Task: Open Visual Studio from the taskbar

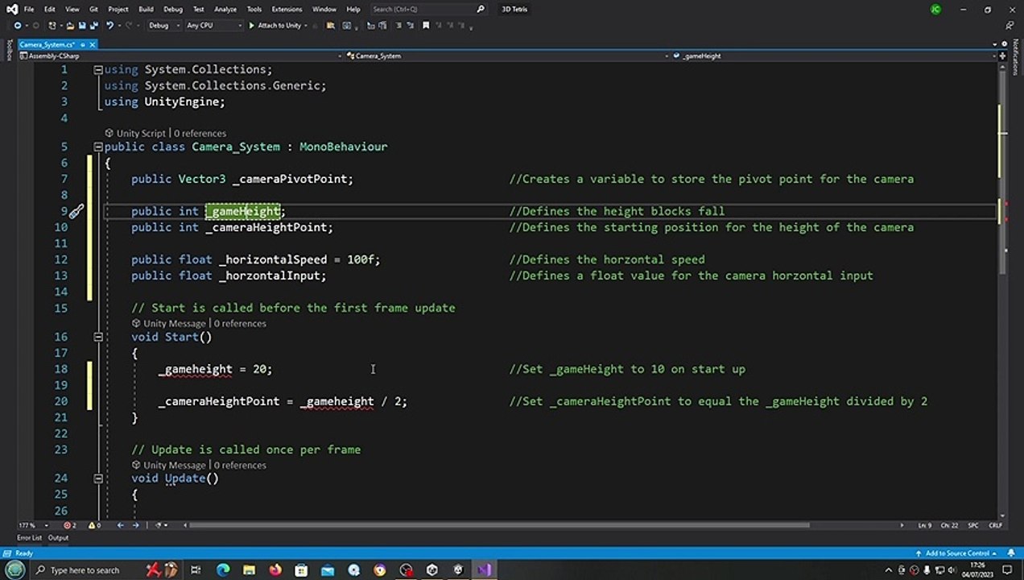Action: [484, 570]
